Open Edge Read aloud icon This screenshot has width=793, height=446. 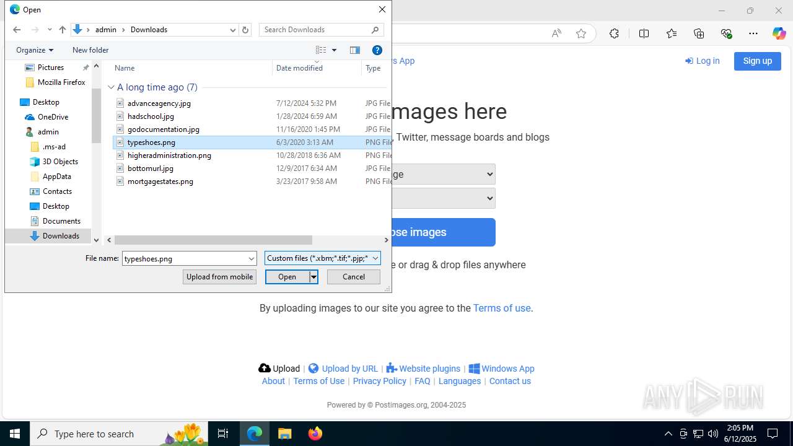(x=556, y=33)
